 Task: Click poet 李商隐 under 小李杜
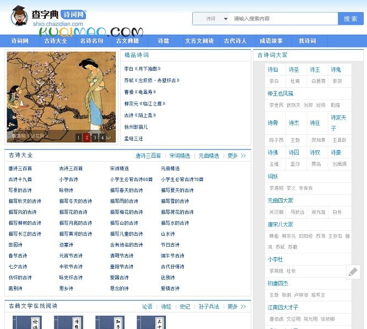coord(276,271)
